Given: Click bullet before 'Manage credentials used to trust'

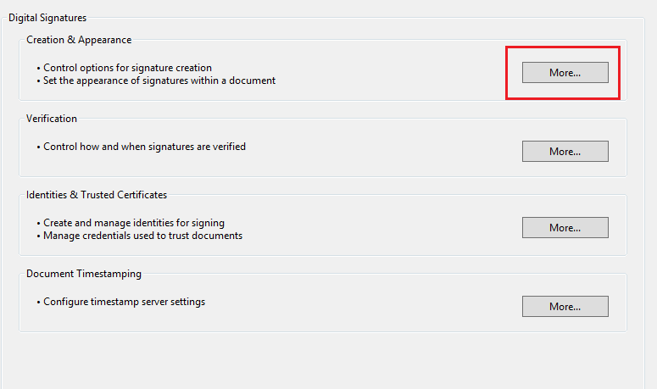Looking at the screenshot, I should pos(39,236).
